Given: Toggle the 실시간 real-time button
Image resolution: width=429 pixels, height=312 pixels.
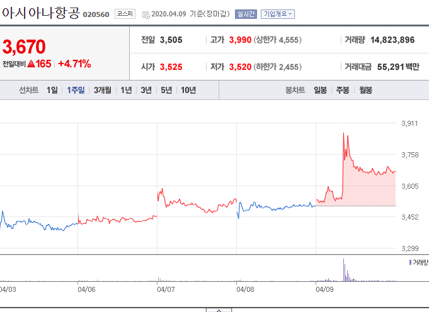Looking at the screenshot, I should pos(246,14).
